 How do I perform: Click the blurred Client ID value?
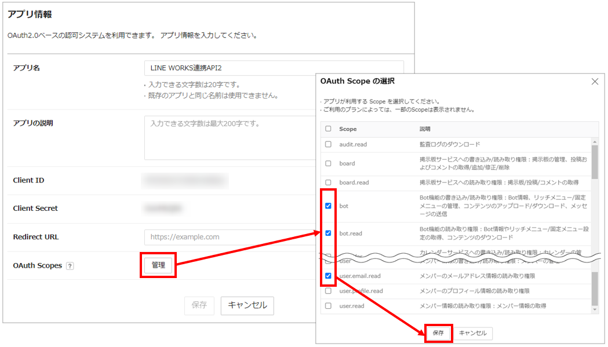(185, 181)
